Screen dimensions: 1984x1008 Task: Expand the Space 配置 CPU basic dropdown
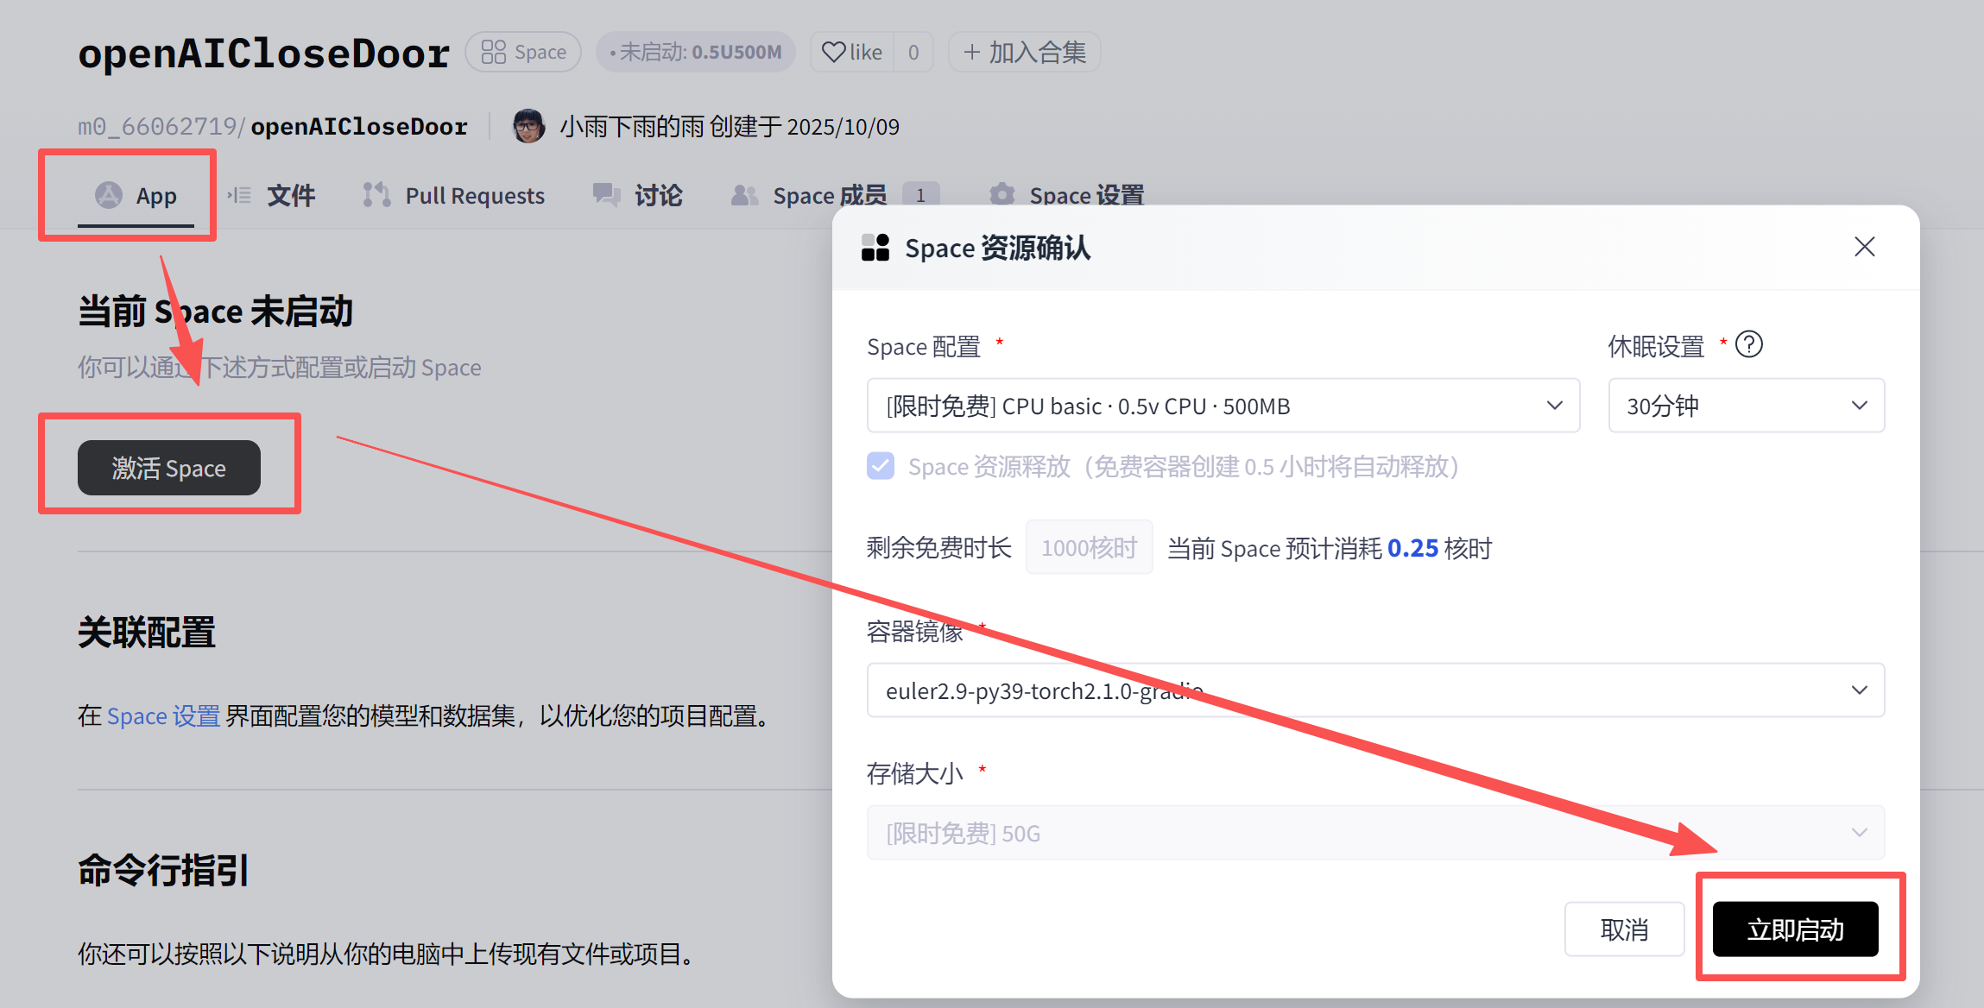click(x=1223, y=406)
